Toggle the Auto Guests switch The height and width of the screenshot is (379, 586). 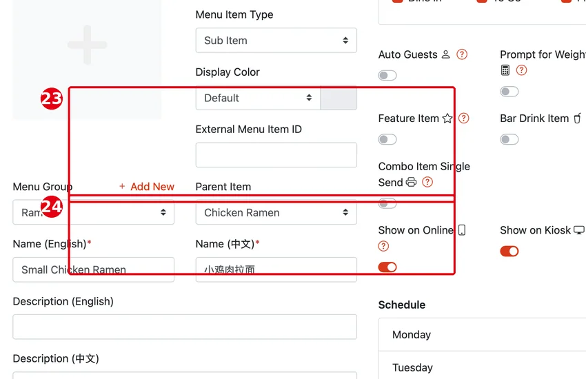387,75
